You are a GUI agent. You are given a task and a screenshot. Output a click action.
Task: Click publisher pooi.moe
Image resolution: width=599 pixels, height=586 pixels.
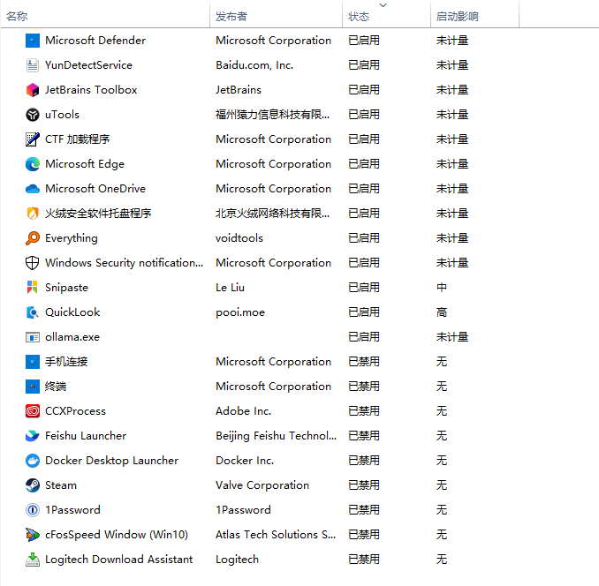[x=240, y=312]
